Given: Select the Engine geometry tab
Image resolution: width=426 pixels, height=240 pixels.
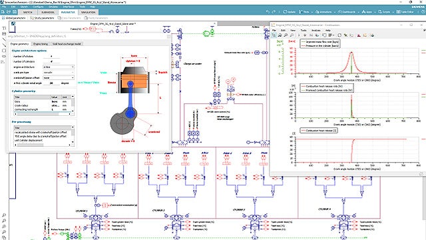Looking at the screenshot, I should tap(19, 44).
